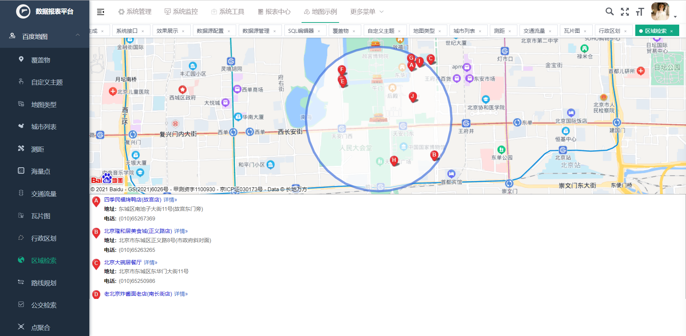Open the SQL编辑器 tab
The width and height of the screenshot is (686, 336).
tap(301, 30)
